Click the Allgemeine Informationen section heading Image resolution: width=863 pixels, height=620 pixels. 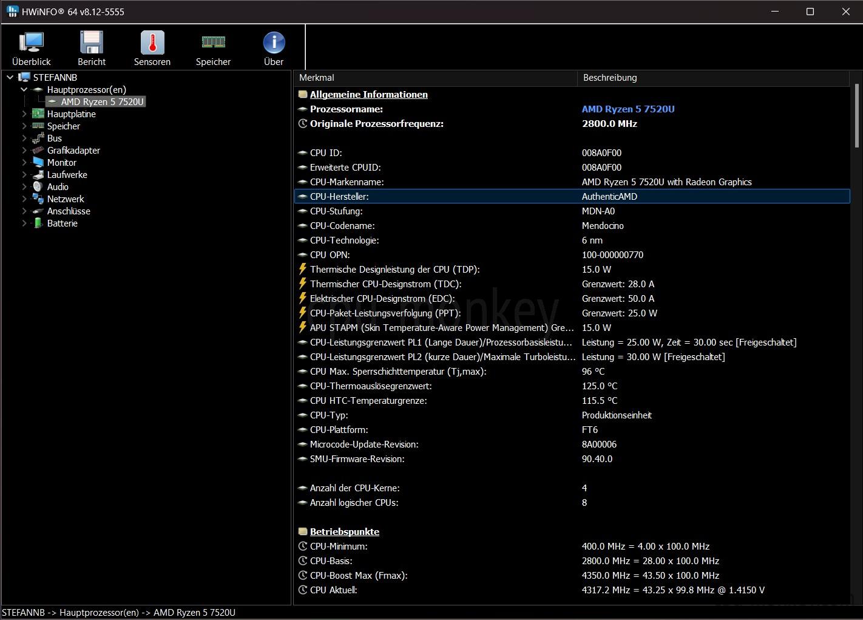(x=369, y=95)
